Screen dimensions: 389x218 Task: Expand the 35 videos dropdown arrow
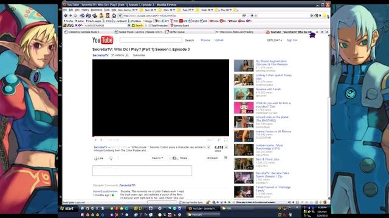point(127,55)
